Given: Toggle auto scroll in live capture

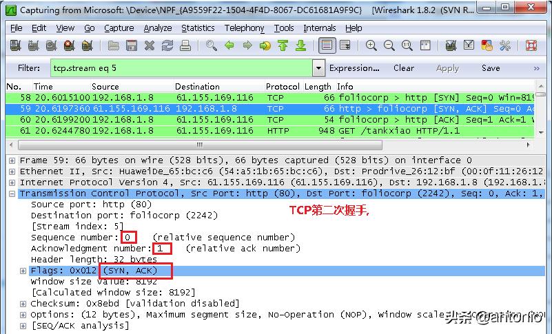Looking at the screenshot, I should click(x=345, y=45).
